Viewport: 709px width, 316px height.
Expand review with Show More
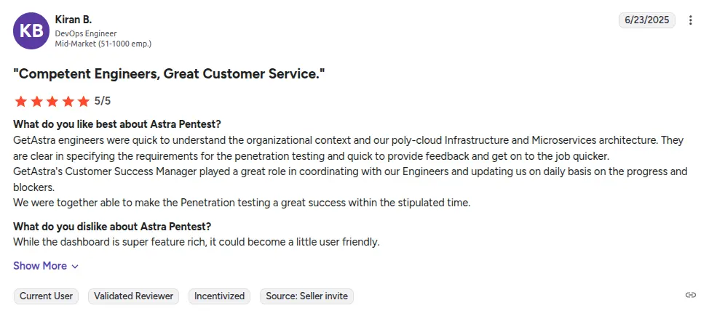[x=40, y=266]
